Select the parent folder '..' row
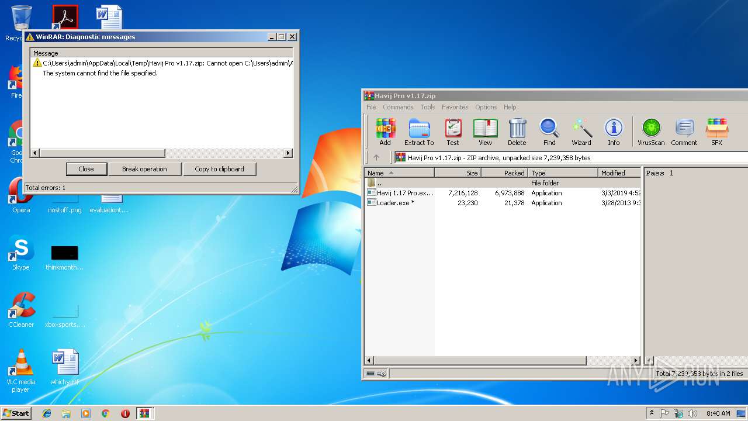 [x=503, y=183]
